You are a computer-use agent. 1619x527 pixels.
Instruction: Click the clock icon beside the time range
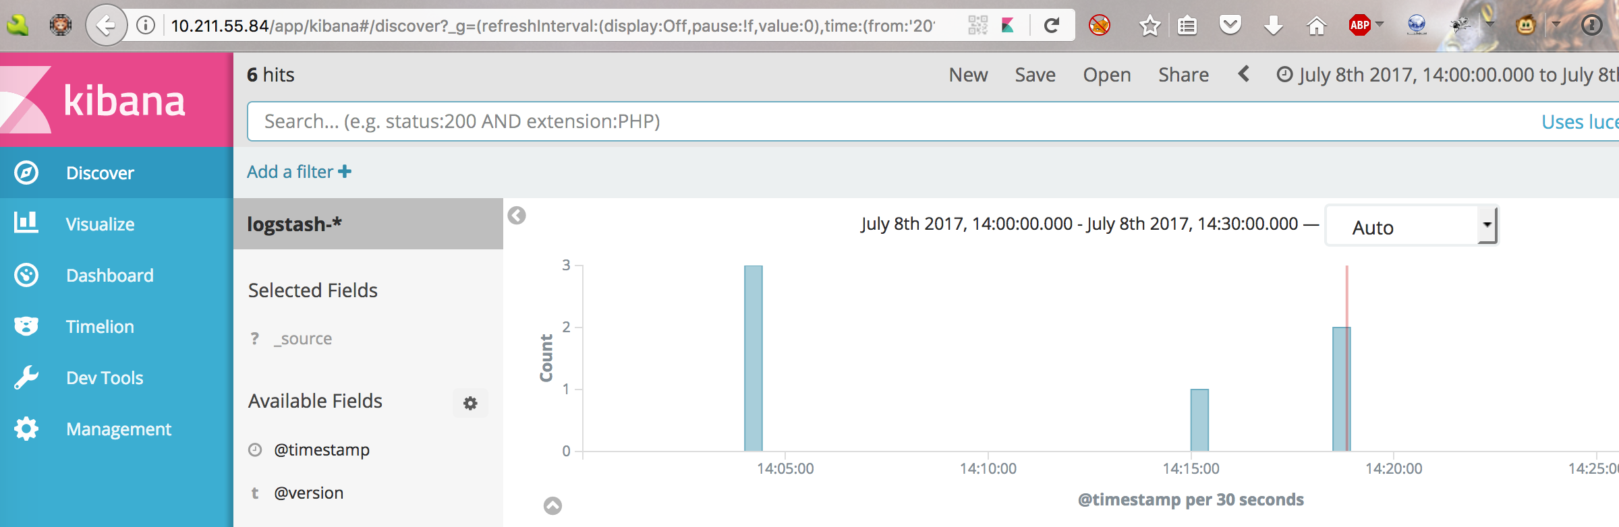pyautogui.click(x=1285, y=74)
